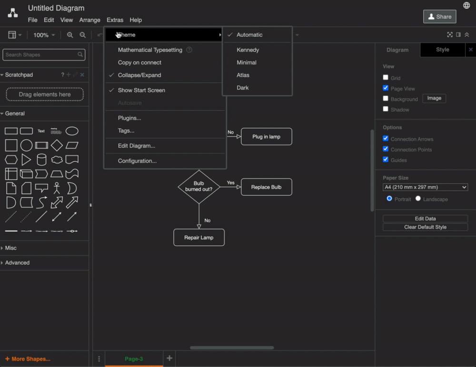Click the horizontal canvas scrollbar

[232, 348]
